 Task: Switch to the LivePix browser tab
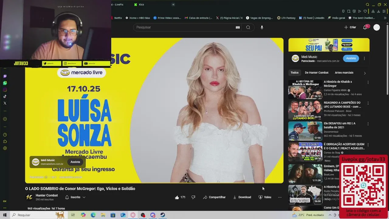click(x=118, y=5)
